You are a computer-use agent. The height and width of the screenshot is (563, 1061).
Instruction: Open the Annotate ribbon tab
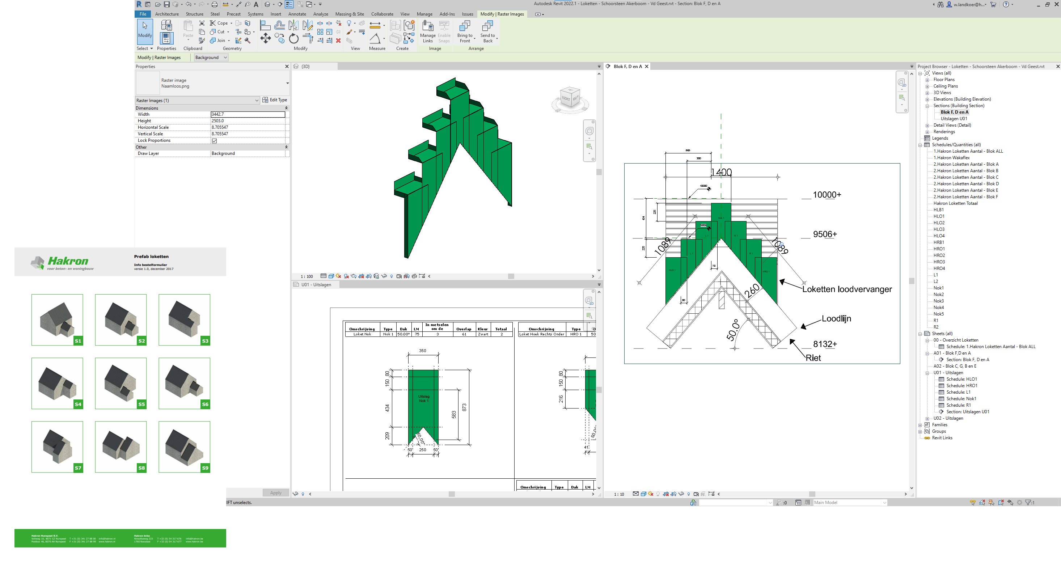coord(297,14)
